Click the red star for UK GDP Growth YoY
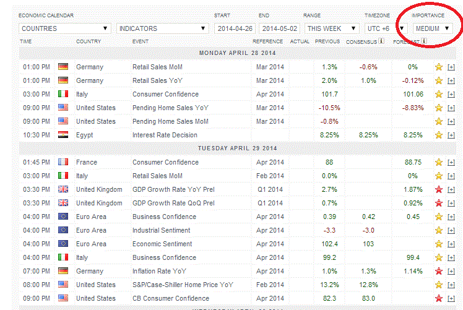The width and height of the screenshot is (463, 310). 439,189
